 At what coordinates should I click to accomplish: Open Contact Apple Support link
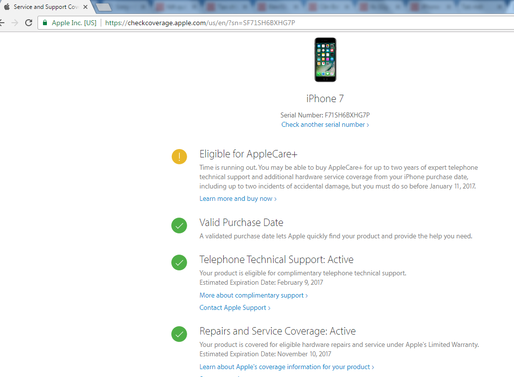pos(235,308)
